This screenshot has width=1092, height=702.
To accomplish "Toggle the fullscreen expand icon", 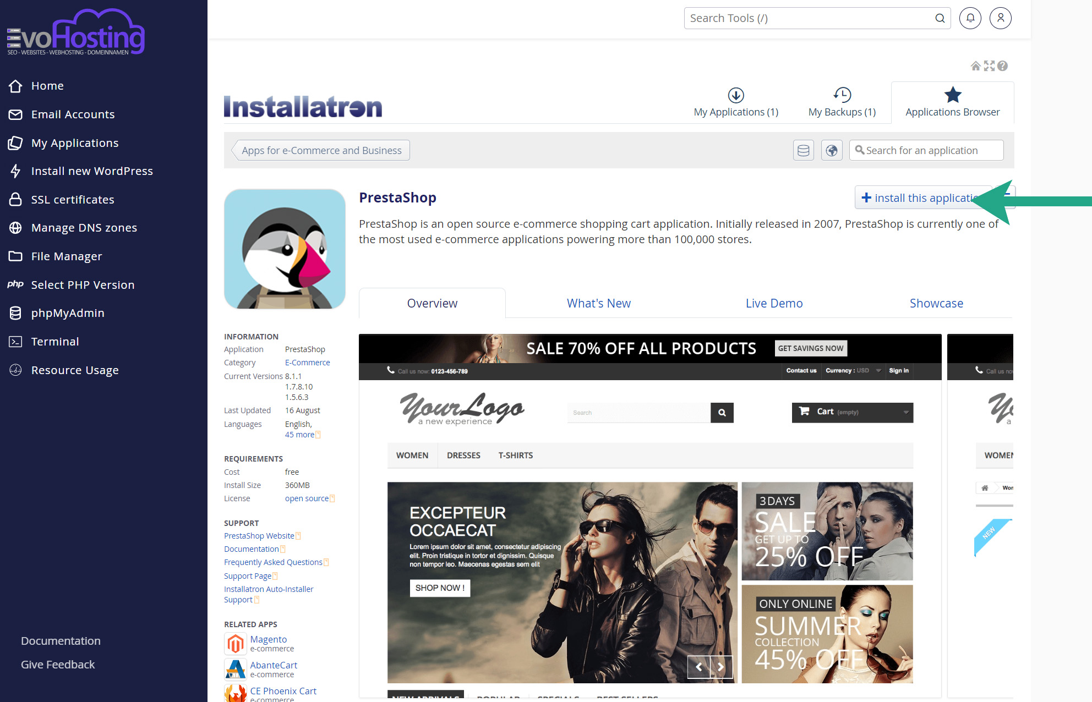I will point(989,66).
